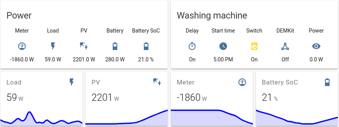Open the 5:00 PM start time value
The height and width of the screenshot is (127, 339).
(x=223, y=59)
